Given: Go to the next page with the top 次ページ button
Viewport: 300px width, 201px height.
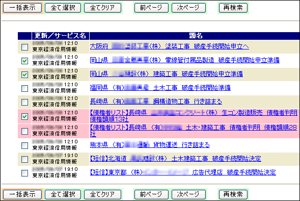Looking at the screenshot, I should 188,8.
